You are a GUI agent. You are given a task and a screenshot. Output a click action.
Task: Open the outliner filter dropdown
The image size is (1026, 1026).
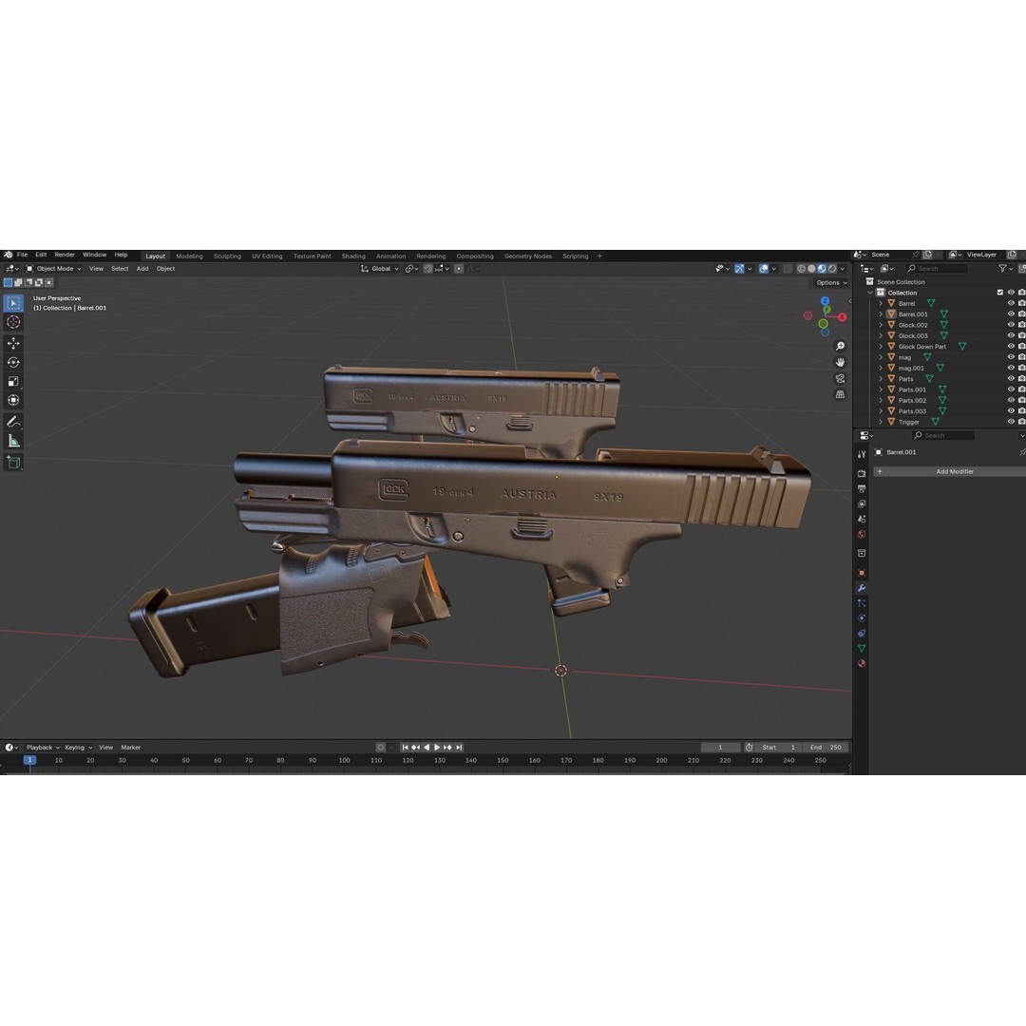point(1005,269)
